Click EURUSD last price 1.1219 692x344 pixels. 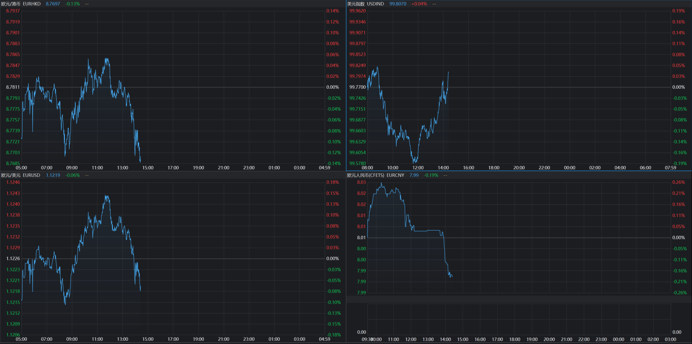point(53,175)
